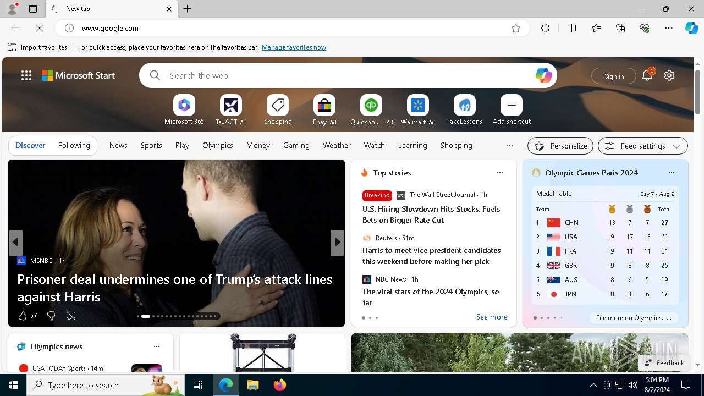Click Add shortcut plus tile
The image size is (704, 396).
pyautogui.click(x=512, y=109)
